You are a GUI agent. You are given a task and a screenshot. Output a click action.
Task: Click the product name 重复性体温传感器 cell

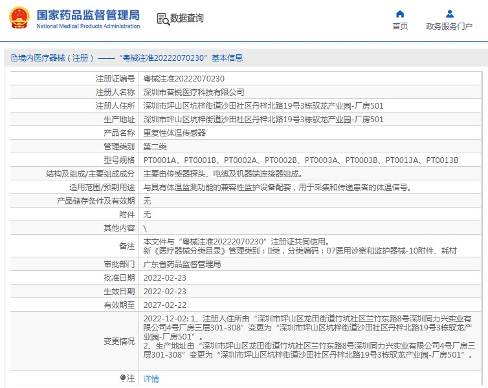174,133
